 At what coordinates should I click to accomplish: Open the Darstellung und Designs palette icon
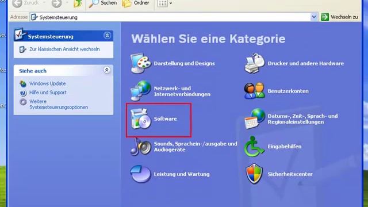[141, 63]
